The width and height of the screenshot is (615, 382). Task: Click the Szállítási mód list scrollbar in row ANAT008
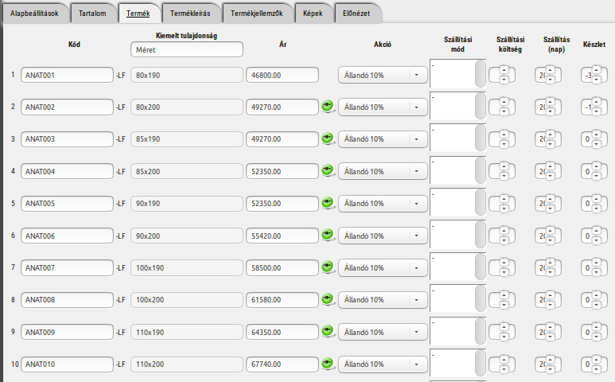click(x=480, y=298)
